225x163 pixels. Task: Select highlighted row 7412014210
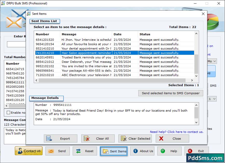pyautogui.click(x=115, y=53)
